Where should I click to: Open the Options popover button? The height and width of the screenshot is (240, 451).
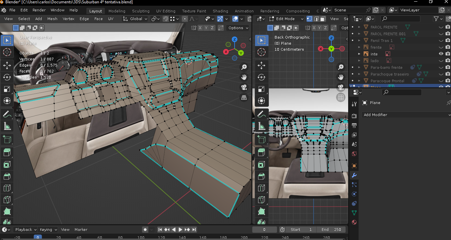click(238, 28)
